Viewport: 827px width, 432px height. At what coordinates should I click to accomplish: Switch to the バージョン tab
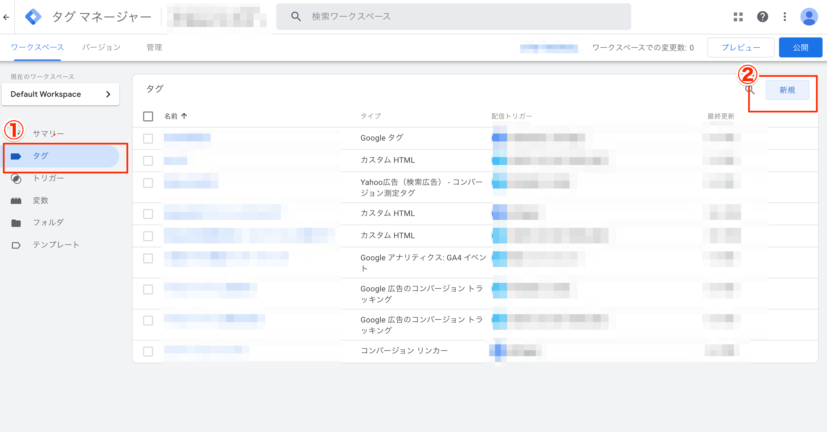pyautogui.click(x=102, y=47)
